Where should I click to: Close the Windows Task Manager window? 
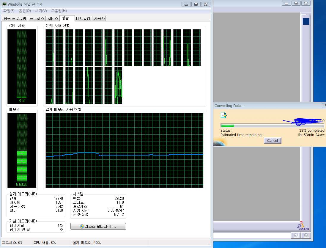point(206,4)
